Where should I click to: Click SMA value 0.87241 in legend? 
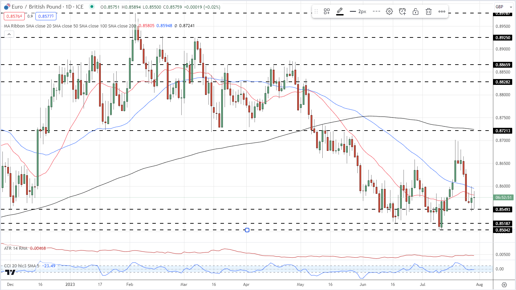[187, 26]
